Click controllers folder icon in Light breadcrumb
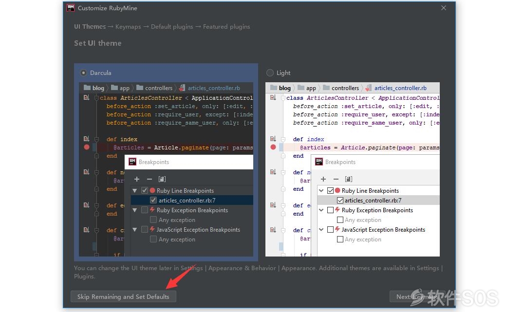Screen dimensions: 506x312 tap(326, 88)
